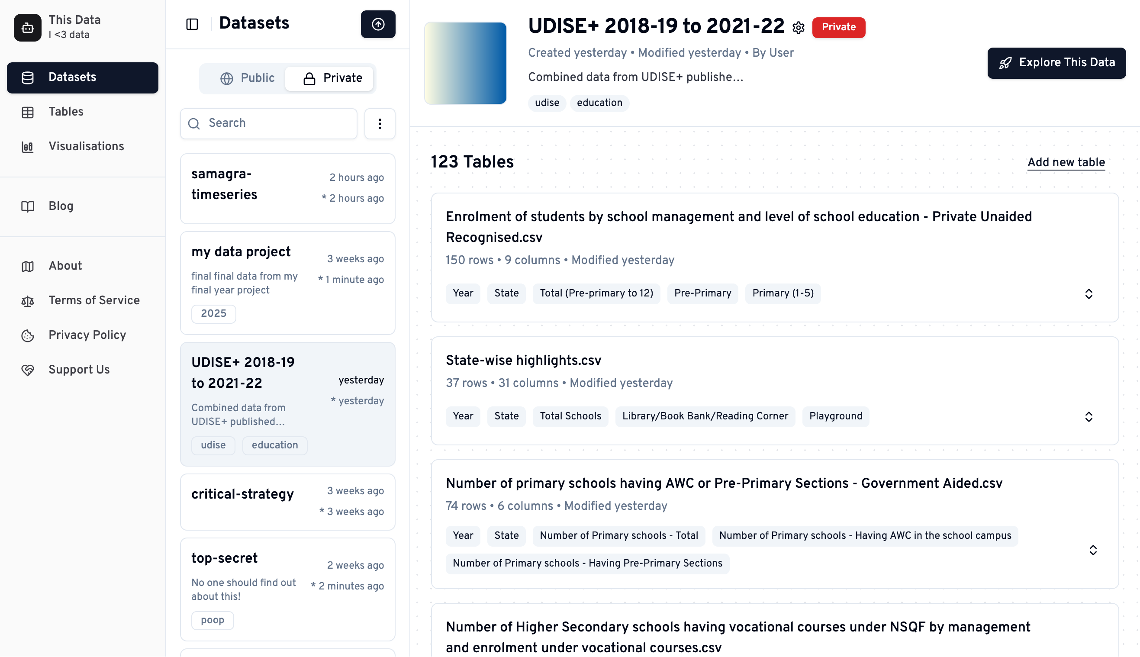Open the three-dot options menu

click(x=380, y=123)
